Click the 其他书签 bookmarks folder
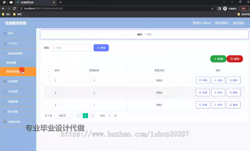250x151 pixels. coord(244,14)
